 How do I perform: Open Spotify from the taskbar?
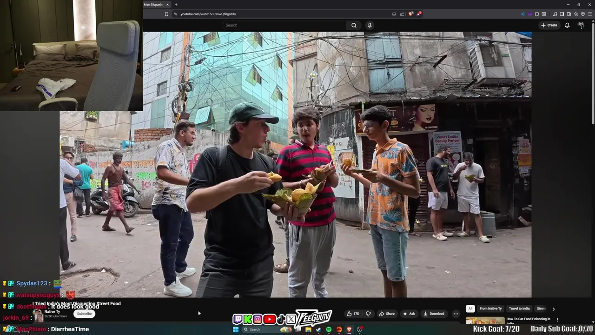(329, 329)
